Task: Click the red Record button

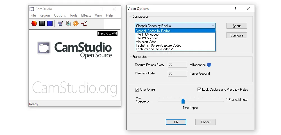Action: (34, 24)
